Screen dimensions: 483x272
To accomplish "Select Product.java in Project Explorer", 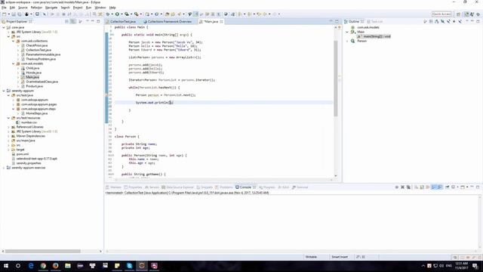I will pyautogui.click(x=35, y=86).
